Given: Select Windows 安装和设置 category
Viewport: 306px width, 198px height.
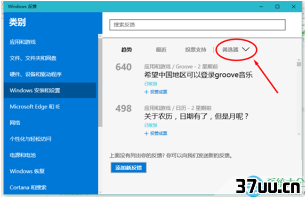Looking at the screenshot, I should (50, 90).
